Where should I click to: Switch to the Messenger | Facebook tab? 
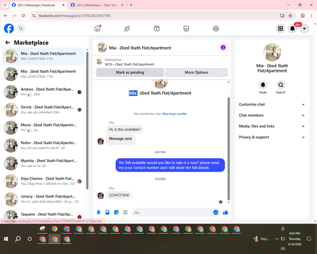click(x=36, y=5)
